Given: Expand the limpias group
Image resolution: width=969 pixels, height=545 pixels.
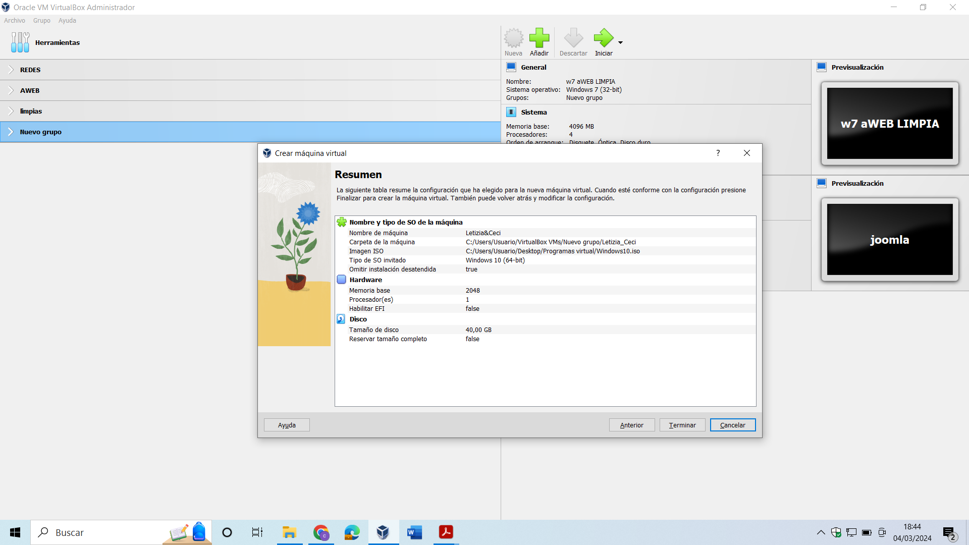Looking at the screenshot, I should (x=11, y=111).
